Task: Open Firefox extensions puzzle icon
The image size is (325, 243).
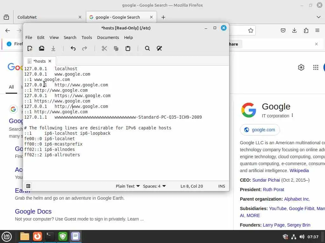Action: 306,31
